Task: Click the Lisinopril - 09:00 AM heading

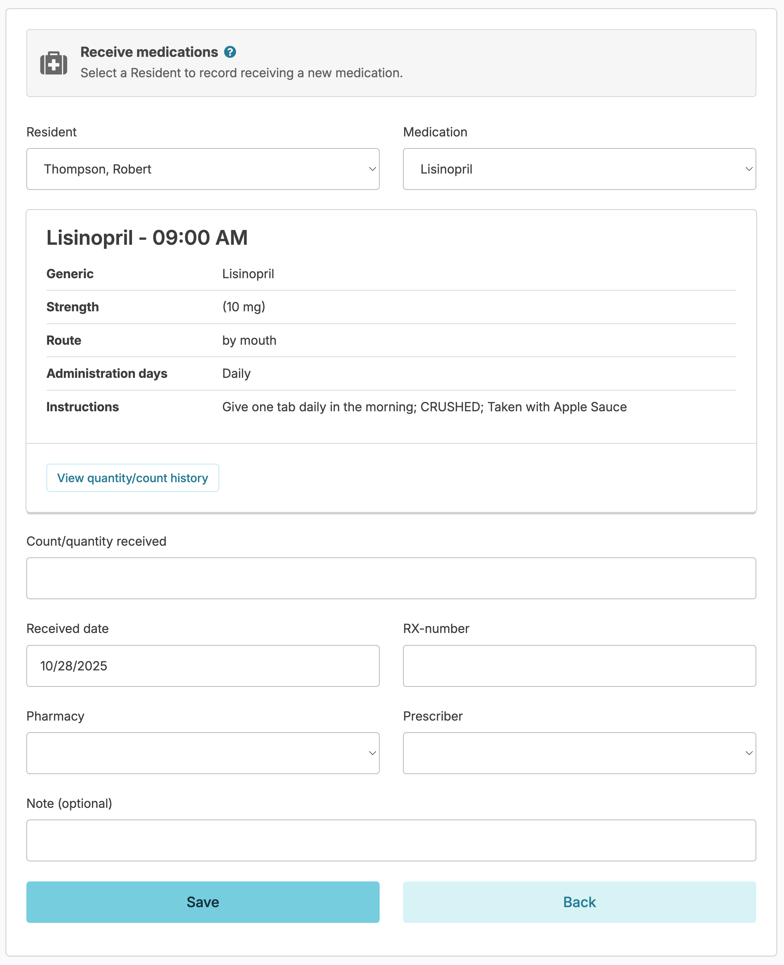Action: [x=147, y=238]
